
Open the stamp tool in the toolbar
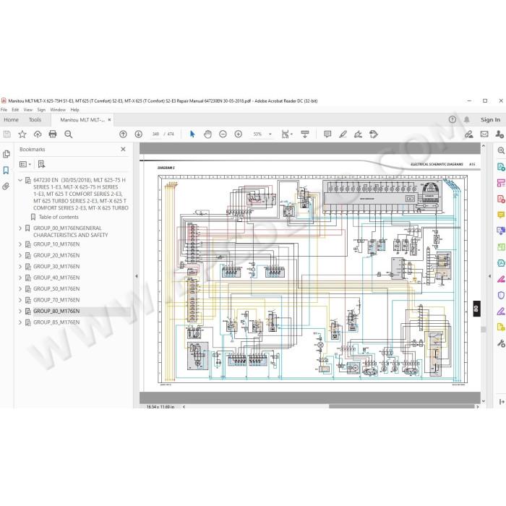(374, 134)
